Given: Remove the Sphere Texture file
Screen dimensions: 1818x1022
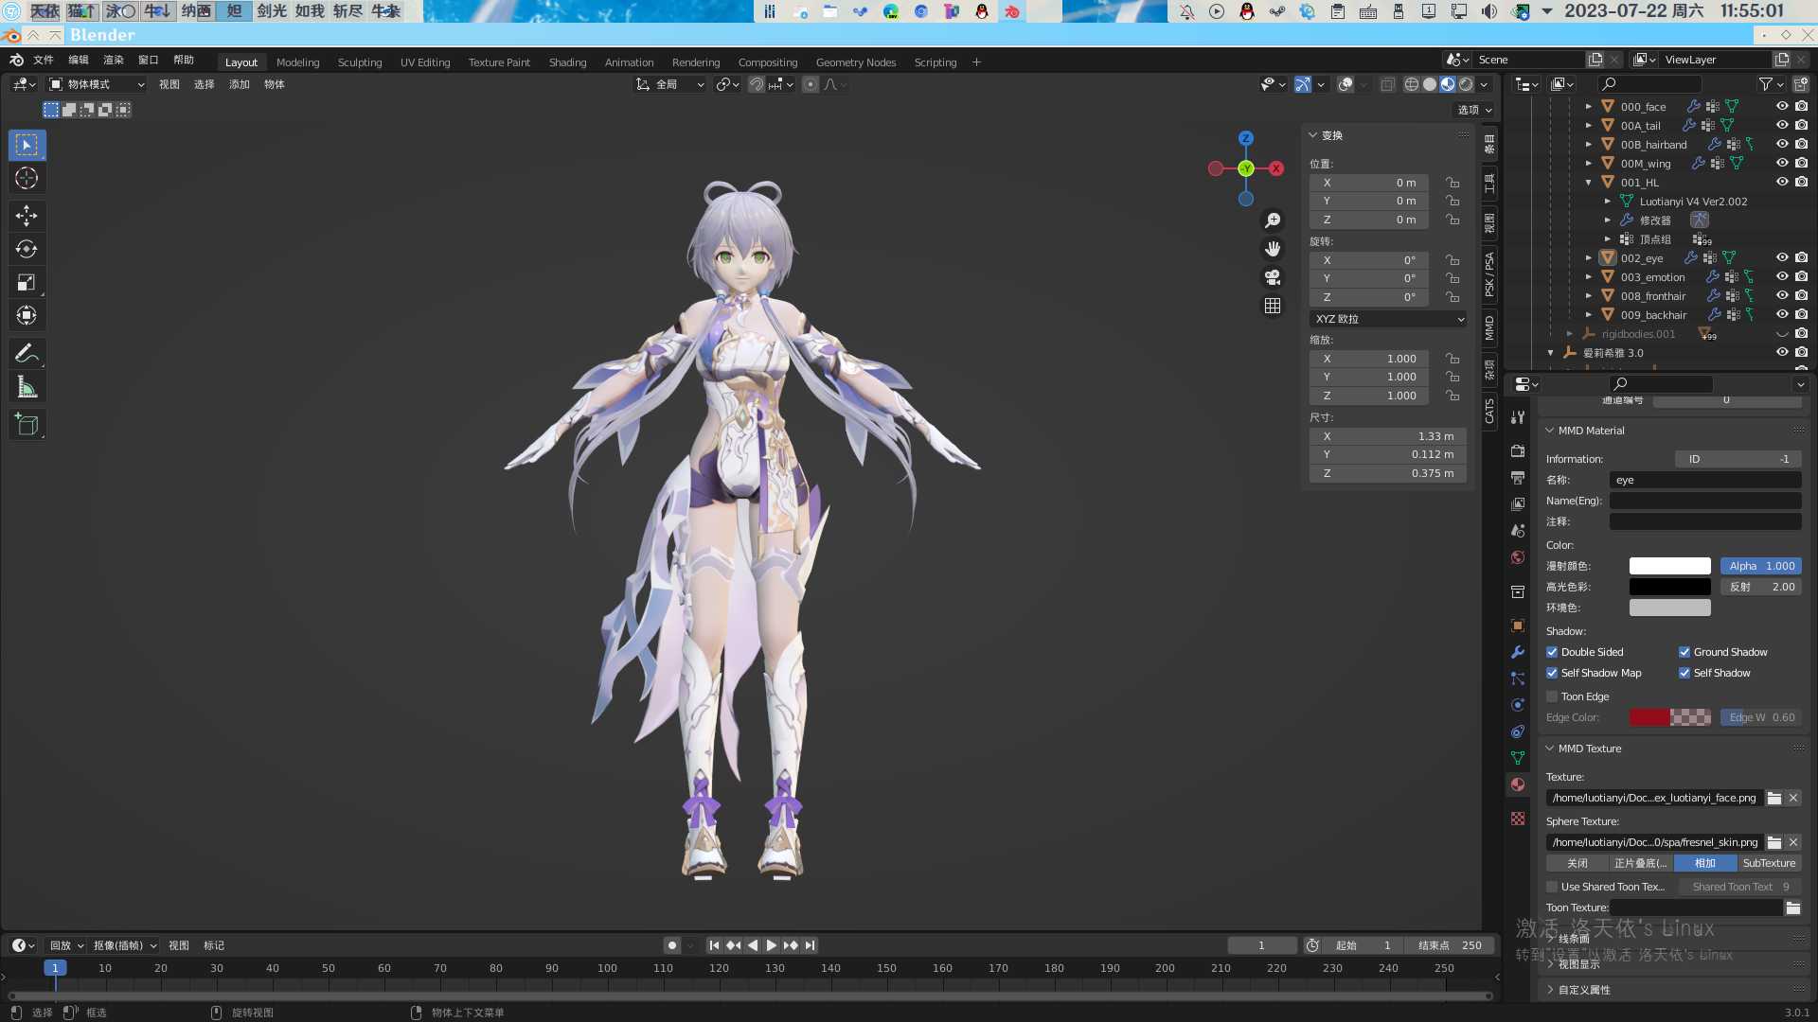Looking at the screenshot, I should tap(1793, 842).
